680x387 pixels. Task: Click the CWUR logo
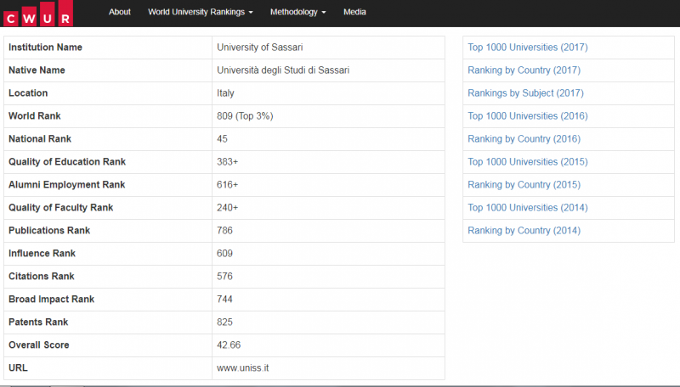click(x=38, y=13)
